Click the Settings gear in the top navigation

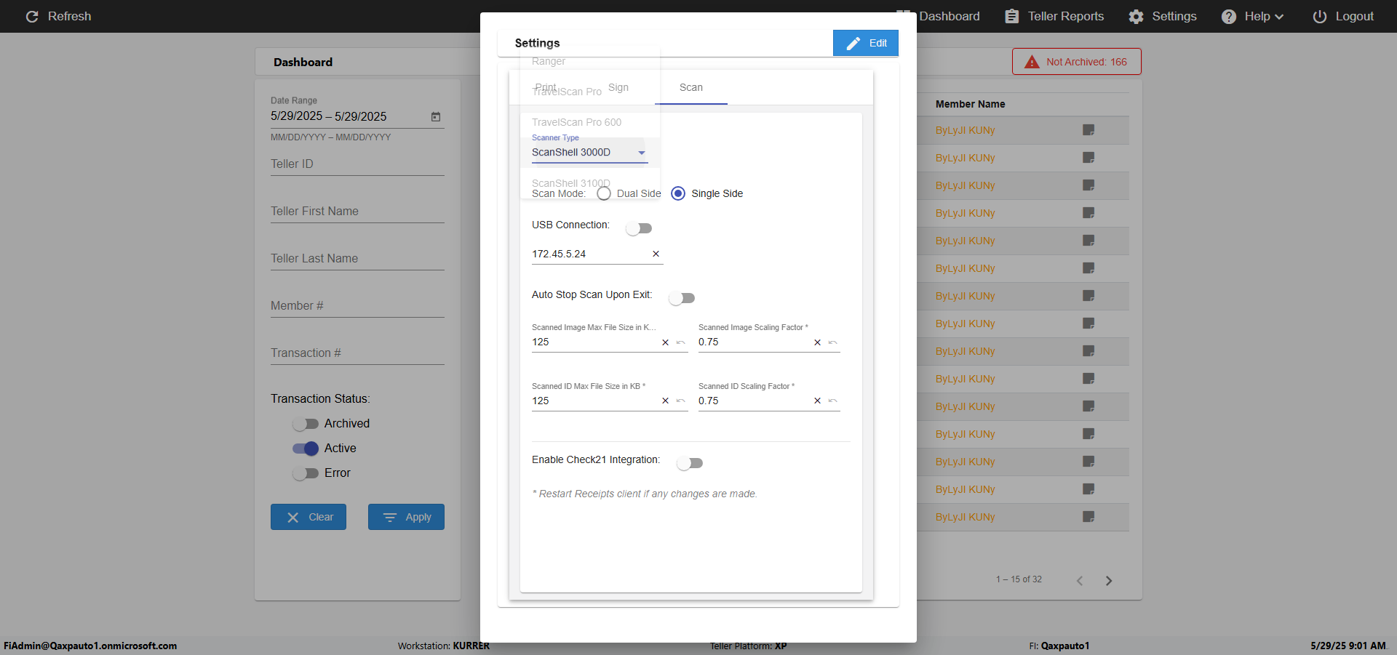pyautogui.click(x=1136, y=16)
